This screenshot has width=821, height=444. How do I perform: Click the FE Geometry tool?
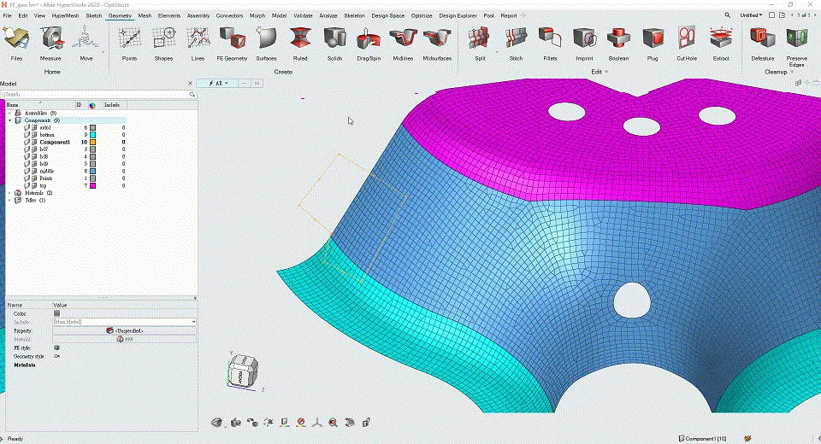[x=231, y=39]
